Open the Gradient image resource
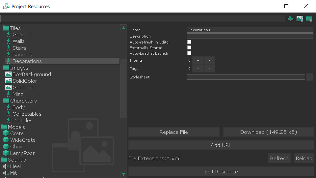316x178 pixels. pyautogui.click(x=19, y=88)
